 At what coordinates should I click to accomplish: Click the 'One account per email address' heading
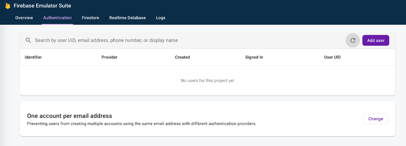[69, 116]
